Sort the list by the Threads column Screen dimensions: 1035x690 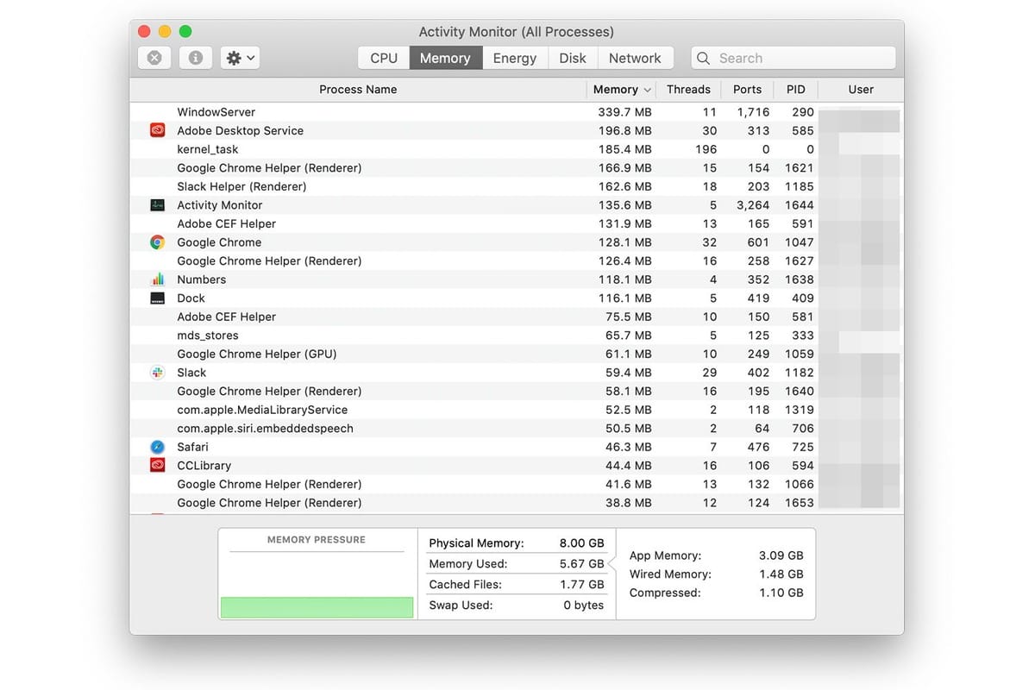point(688,89)
